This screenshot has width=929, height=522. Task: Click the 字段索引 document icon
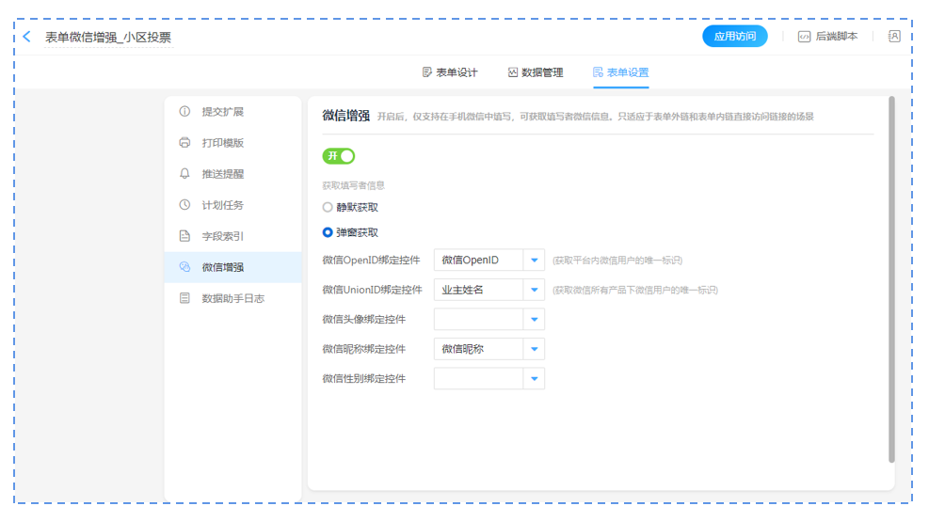(184, 236)
